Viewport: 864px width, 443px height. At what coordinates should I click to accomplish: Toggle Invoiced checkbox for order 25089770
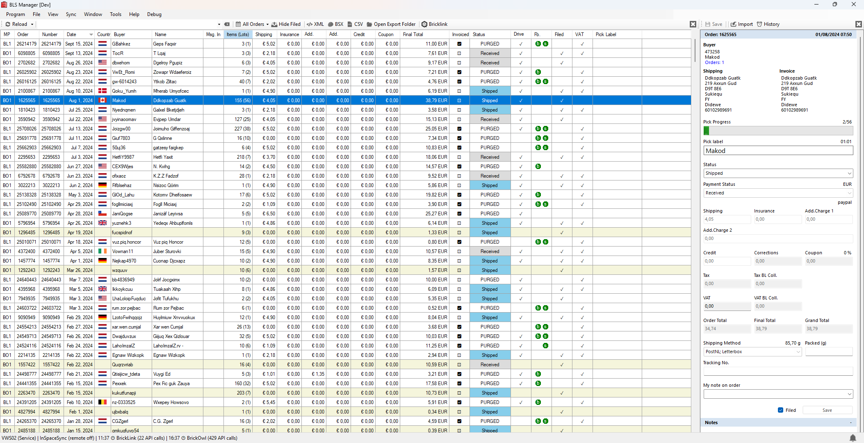click(x=459, y=214)
